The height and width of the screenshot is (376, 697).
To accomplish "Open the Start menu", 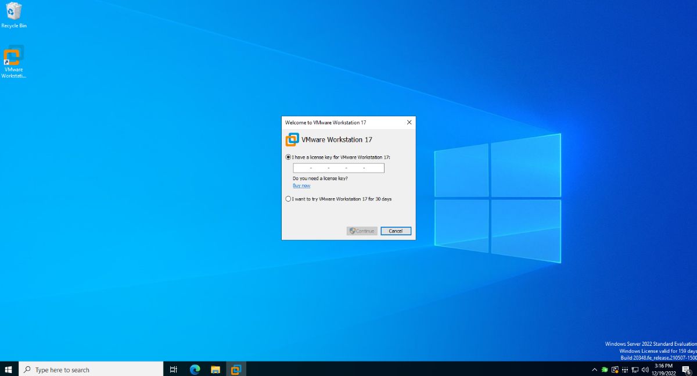I will point(8,369).
